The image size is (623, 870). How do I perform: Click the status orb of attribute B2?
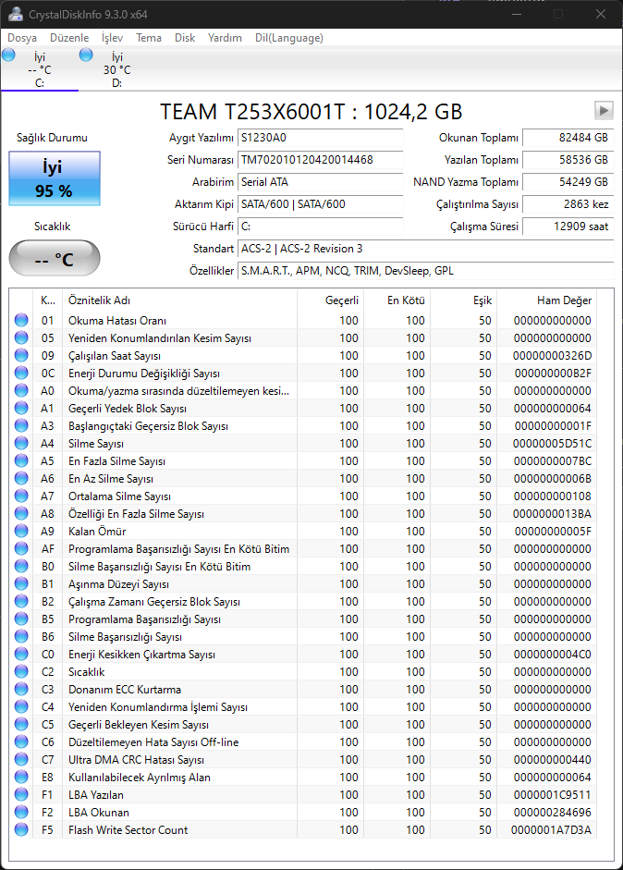21,602
